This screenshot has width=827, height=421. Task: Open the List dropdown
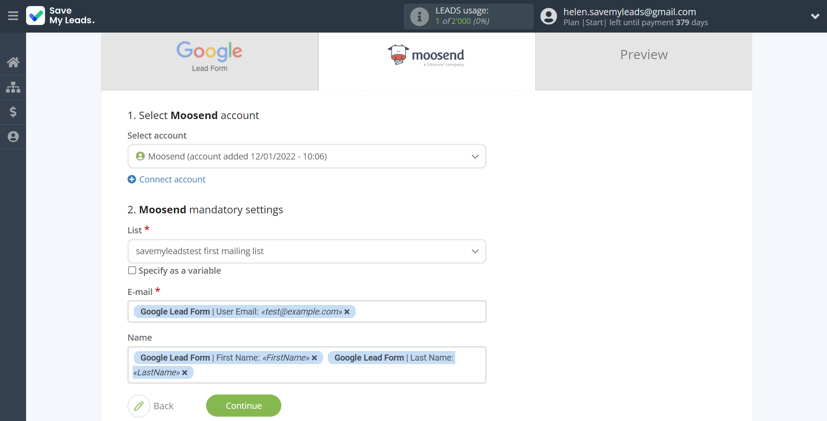[307, 251]
